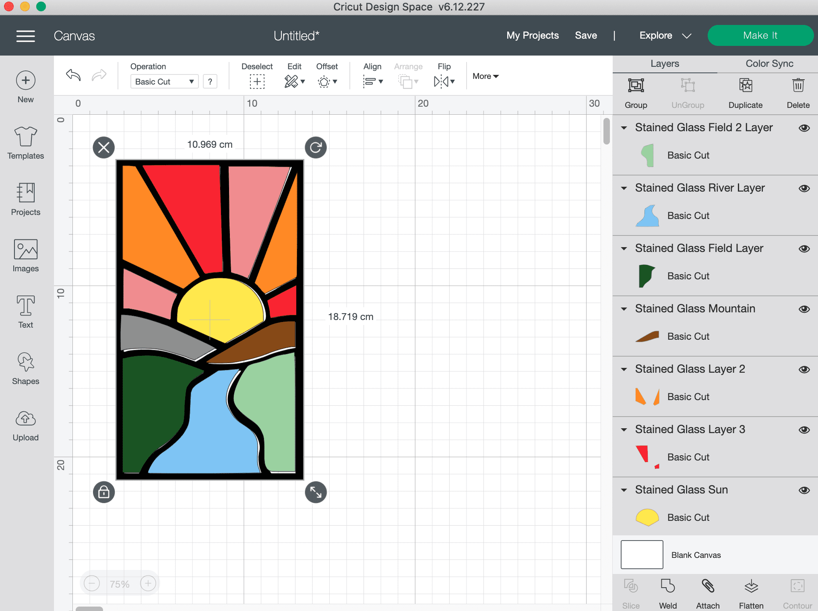The image size is (818, 611).
Task: Select the Blank Canvas thumbnail
Action: (642, 555)
